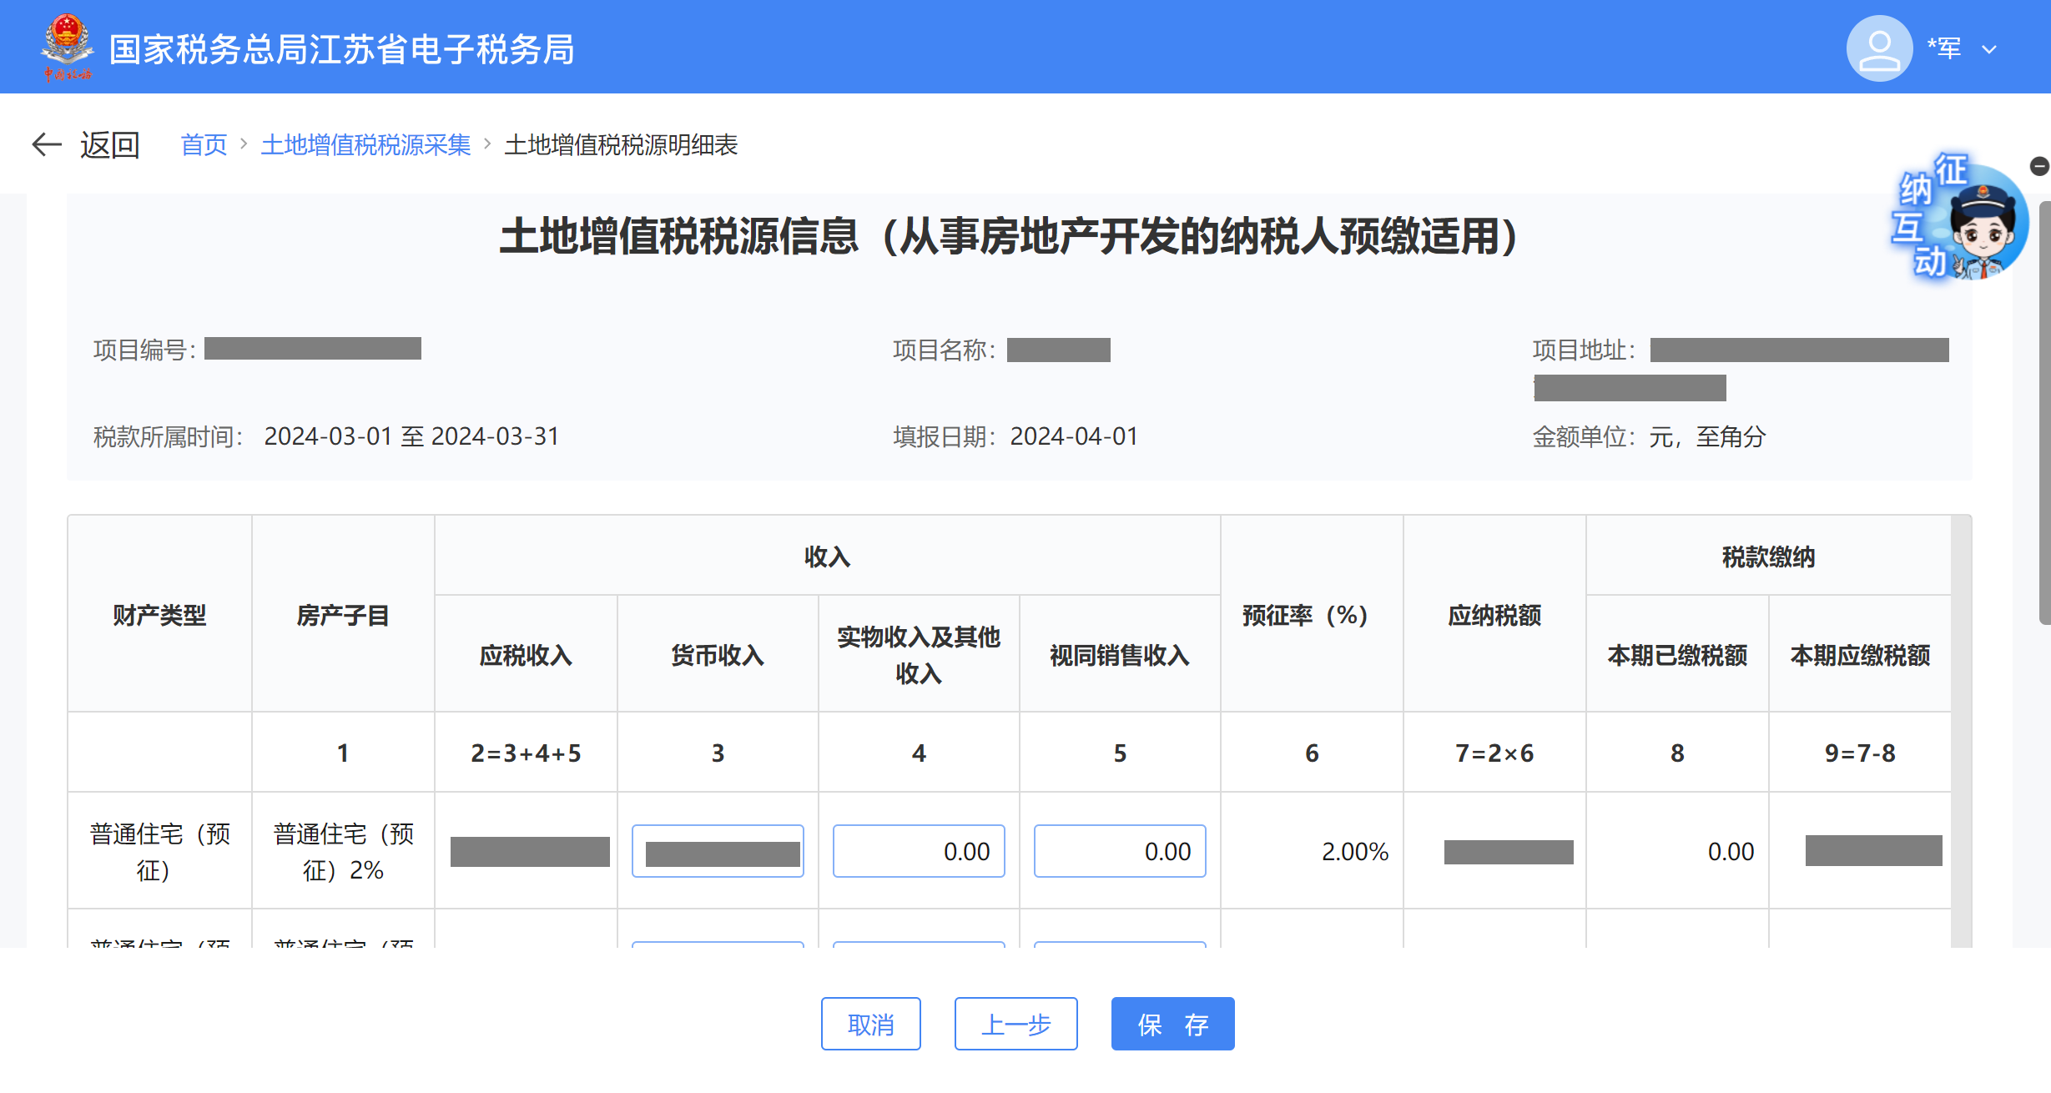
Task: Click 视同销售收入 input in first row
Action: pos(1120,851)
